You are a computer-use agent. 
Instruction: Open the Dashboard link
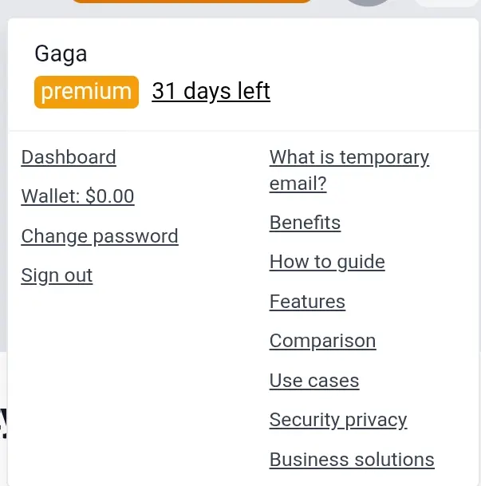69,157
